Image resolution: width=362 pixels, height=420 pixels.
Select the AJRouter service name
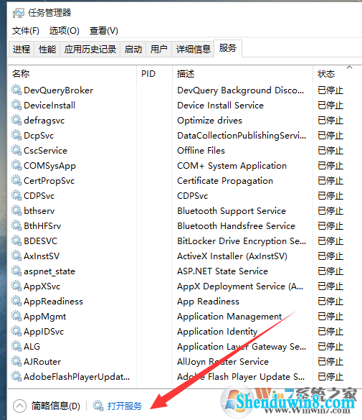(42, 362)
